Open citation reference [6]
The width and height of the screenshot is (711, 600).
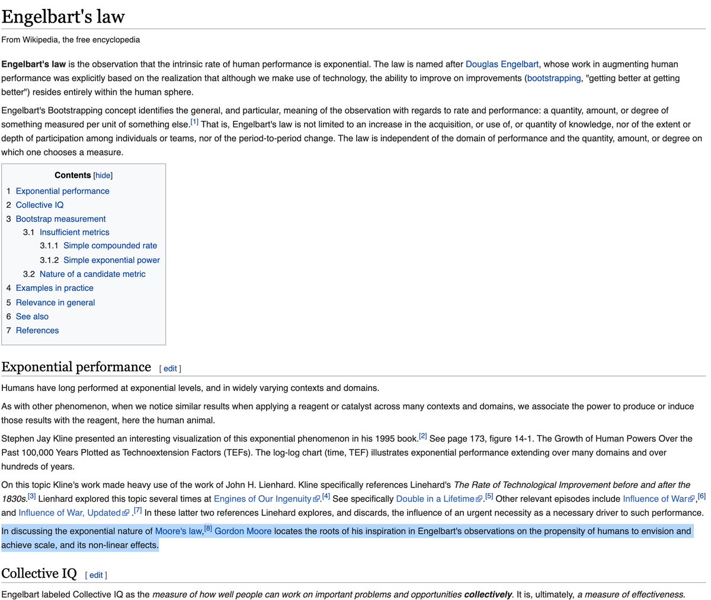point(702,496)
